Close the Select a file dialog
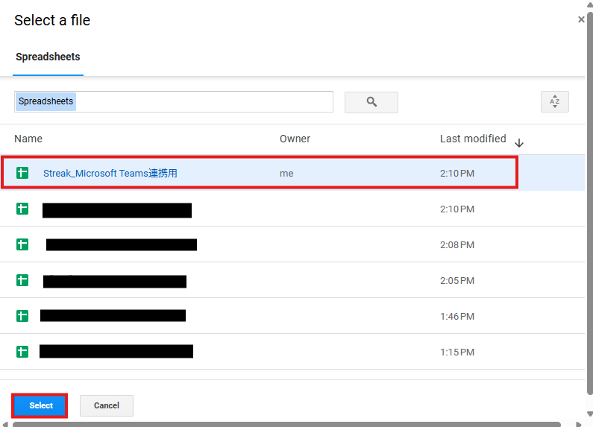593x427 pixels. click(581, 19)
